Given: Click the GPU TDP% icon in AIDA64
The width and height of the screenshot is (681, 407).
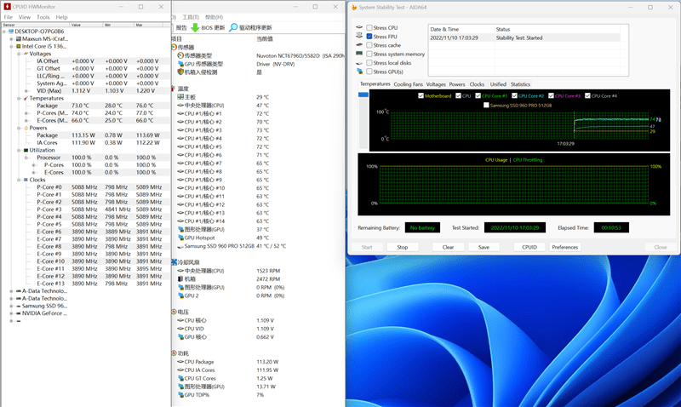Looking at the screenshot, I should [180, 395].
